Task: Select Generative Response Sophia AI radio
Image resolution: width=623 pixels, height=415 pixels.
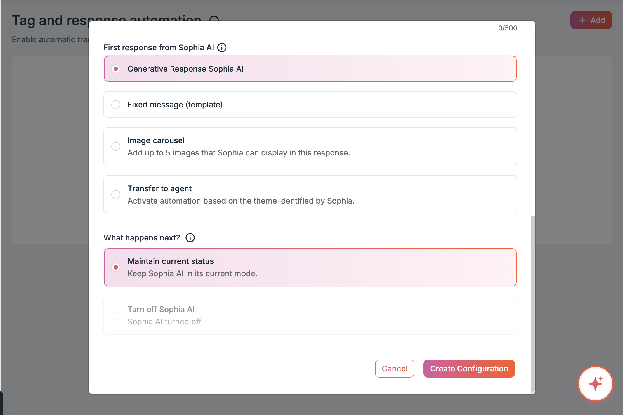Action: pyautogui.click(x=116, y=69)
